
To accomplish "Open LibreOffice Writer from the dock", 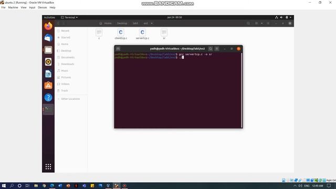I will (x=48, y=73).
